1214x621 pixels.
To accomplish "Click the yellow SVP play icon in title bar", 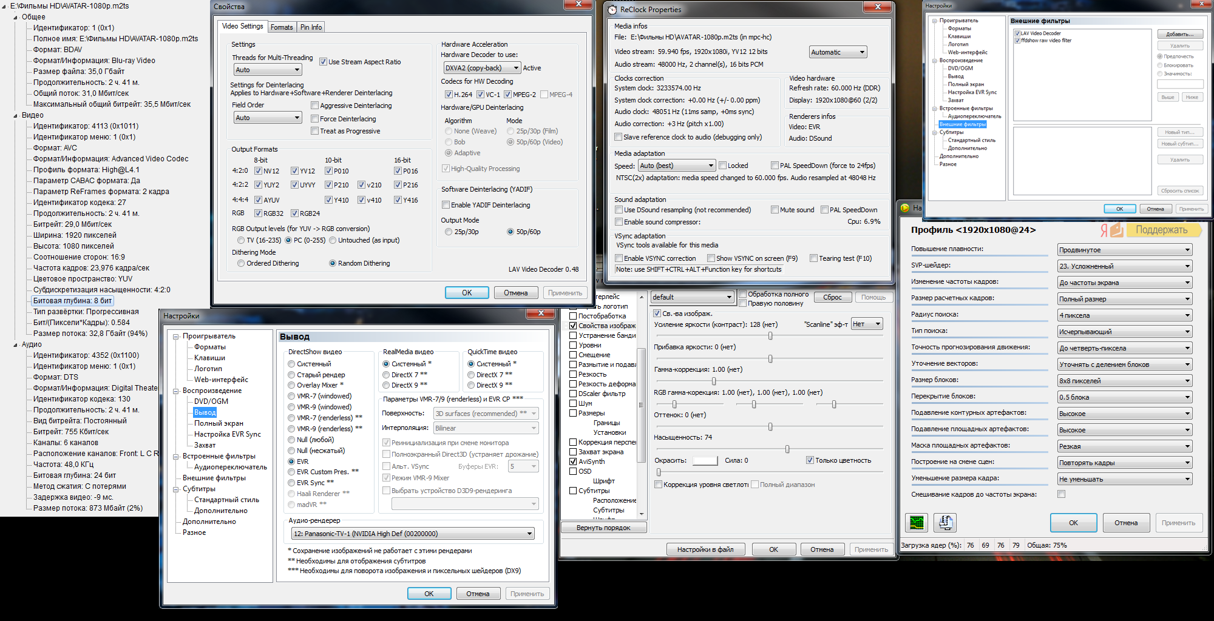I will click(904, 208).
